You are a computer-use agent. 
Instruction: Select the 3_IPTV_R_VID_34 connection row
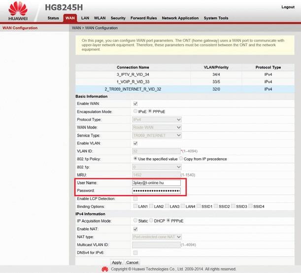[185, 74]
